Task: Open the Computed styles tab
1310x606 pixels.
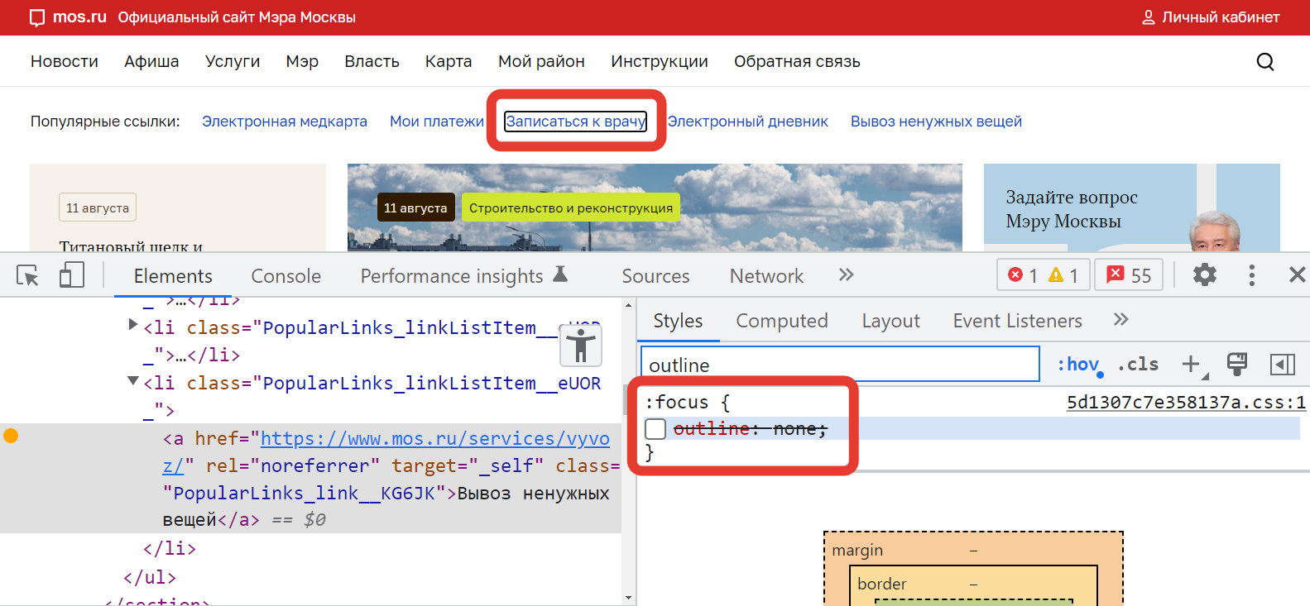Action: [x=781, y=321]
